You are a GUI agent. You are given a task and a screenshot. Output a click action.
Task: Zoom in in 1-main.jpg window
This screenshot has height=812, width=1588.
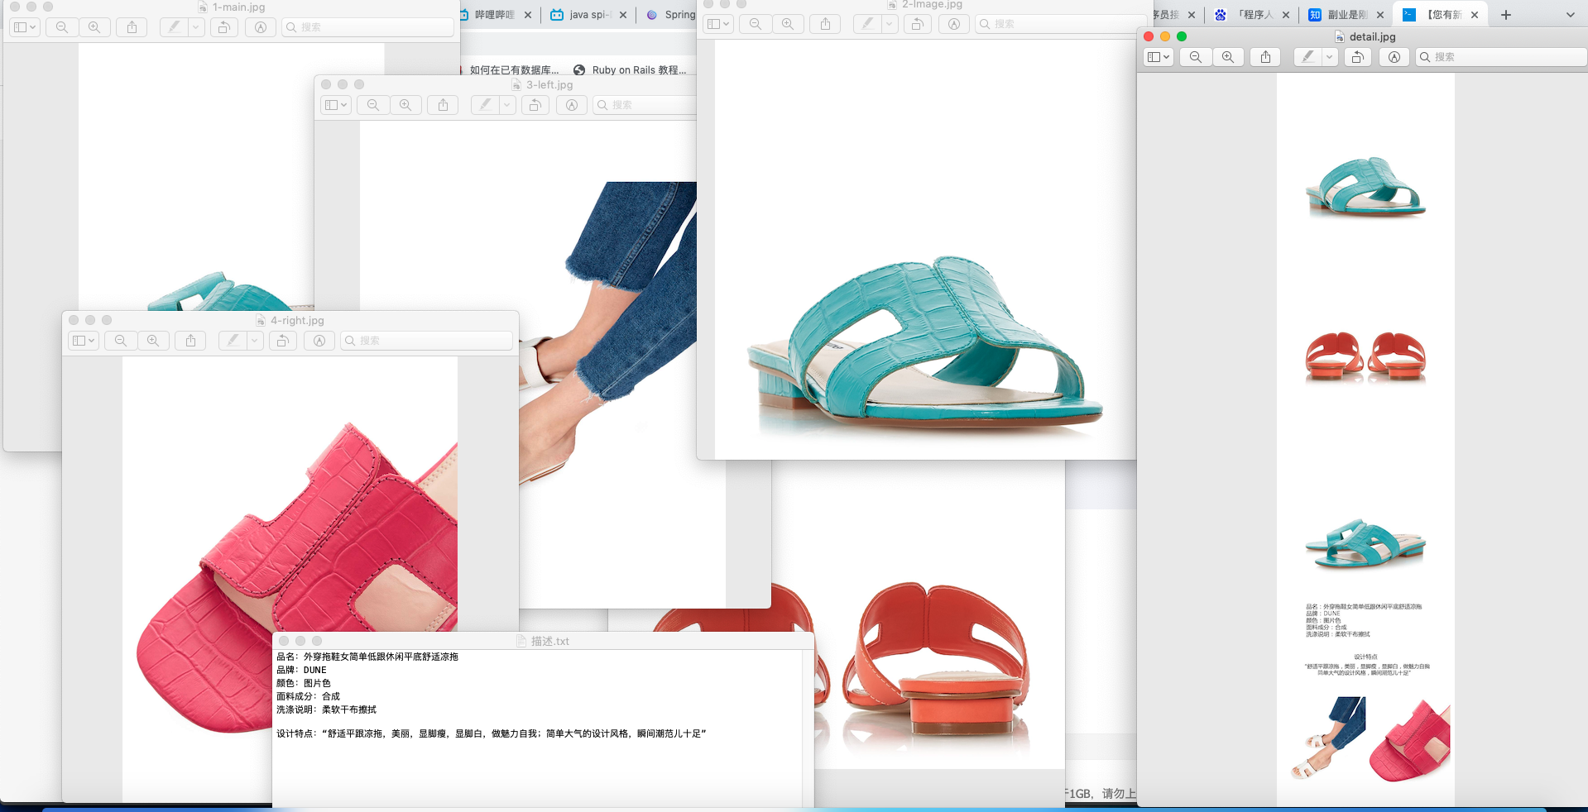pos(94,27)
